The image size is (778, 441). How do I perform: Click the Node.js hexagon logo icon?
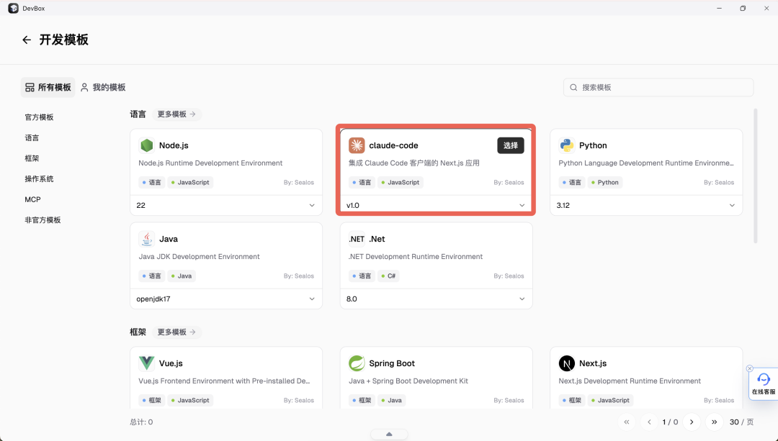click(x=147, y=145)
